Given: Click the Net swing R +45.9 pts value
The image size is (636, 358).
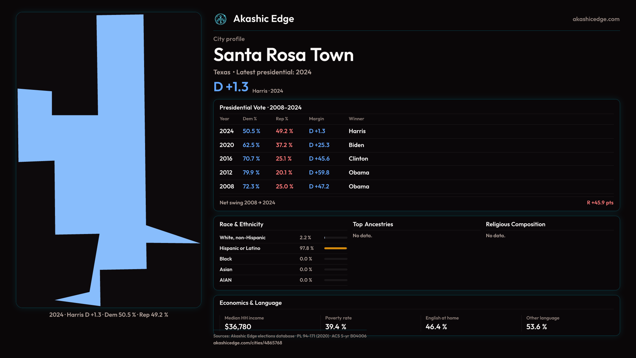Looking at the screenshot, I should click(x=600, y=203).
